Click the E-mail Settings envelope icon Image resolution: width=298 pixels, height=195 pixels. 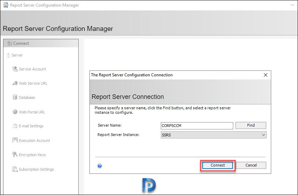[15, 126]
